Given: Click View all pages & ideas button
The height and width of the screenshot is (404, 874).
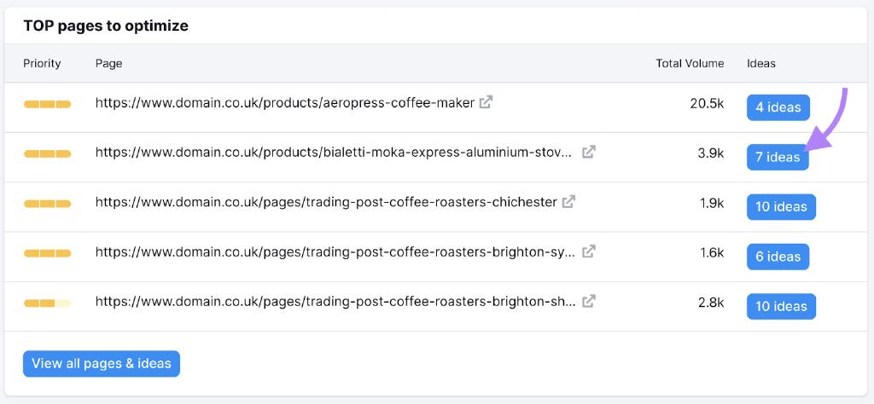Looking at the screenshot, I should point(102,364).
